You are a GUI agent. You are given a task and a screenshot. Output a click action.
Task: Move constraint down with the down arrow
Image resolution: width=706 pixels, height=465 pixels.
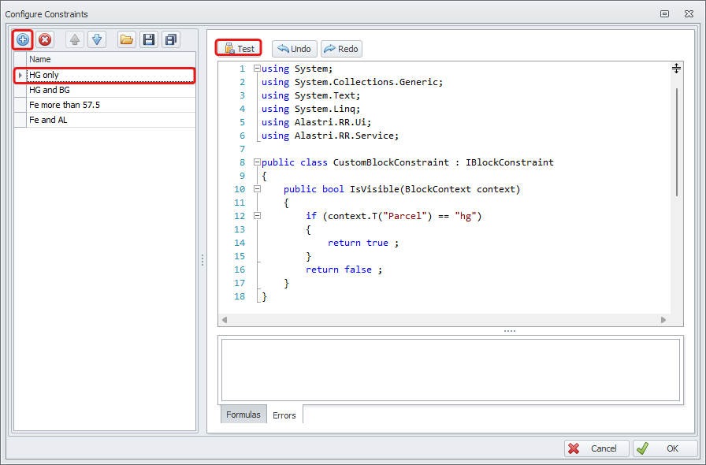[x=96, y=39]
